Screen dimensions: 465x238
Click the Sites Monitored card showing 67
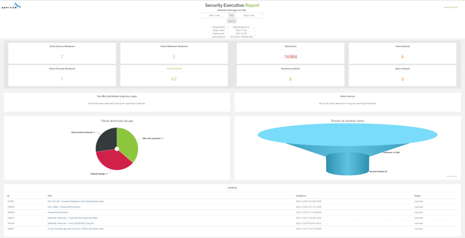coord(174,76)
